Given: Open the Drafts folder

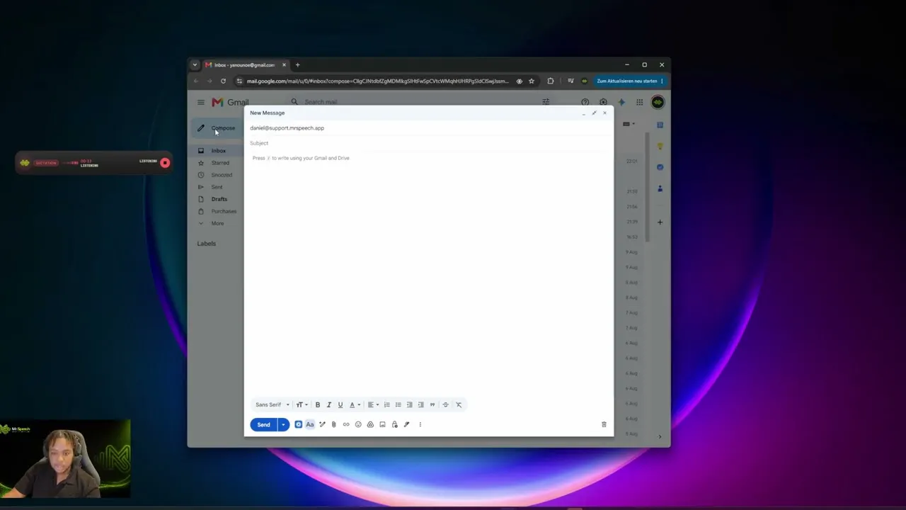Looking at the screenshot, I should coord(219,199).
